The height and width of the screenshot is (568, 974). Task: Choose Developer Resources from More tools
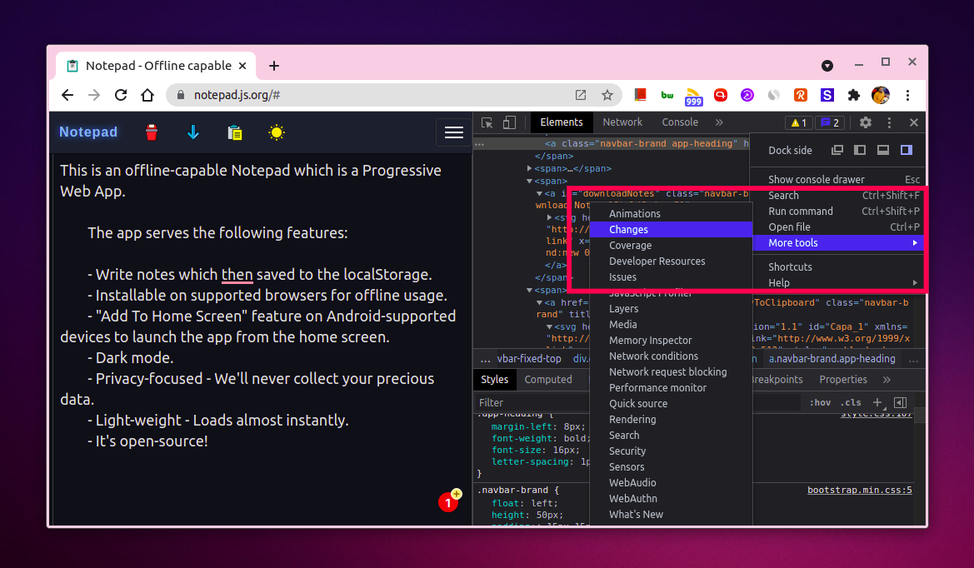[x=671, y=262]
